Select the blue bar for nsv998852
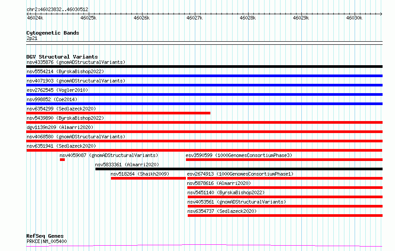The image size is (395, 251). pyautogui.click(x=204, y=104)
